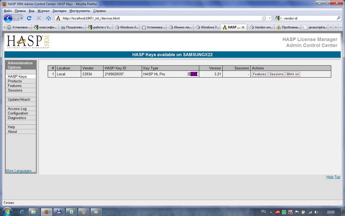The image size is (345, 216).
Task: Open the Configuration page
Action: [x=21, y=113]
